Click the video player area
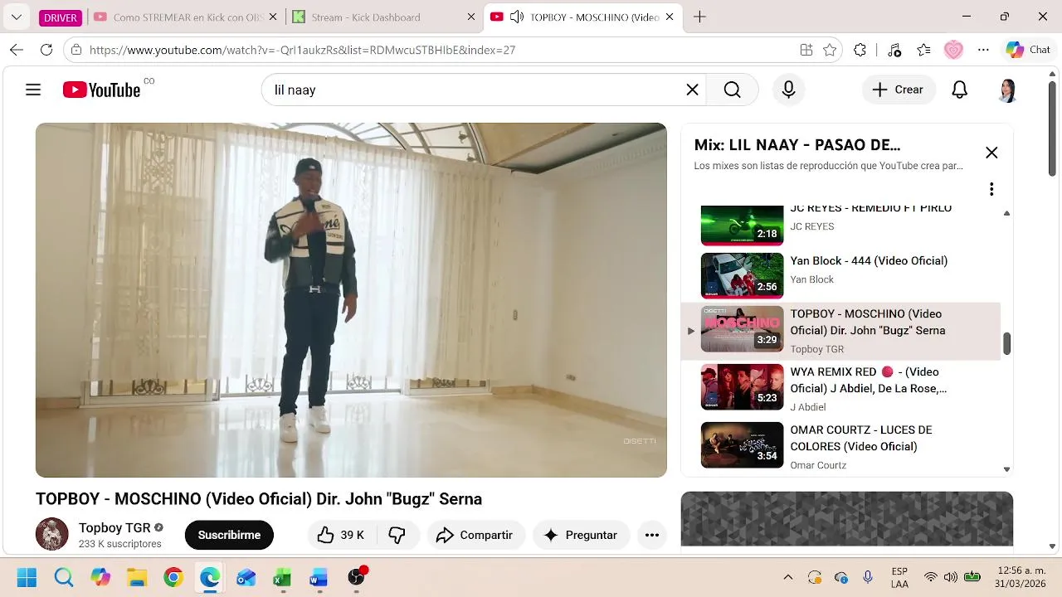Viewport: 1062px width, 597px height. click(351, 300)
